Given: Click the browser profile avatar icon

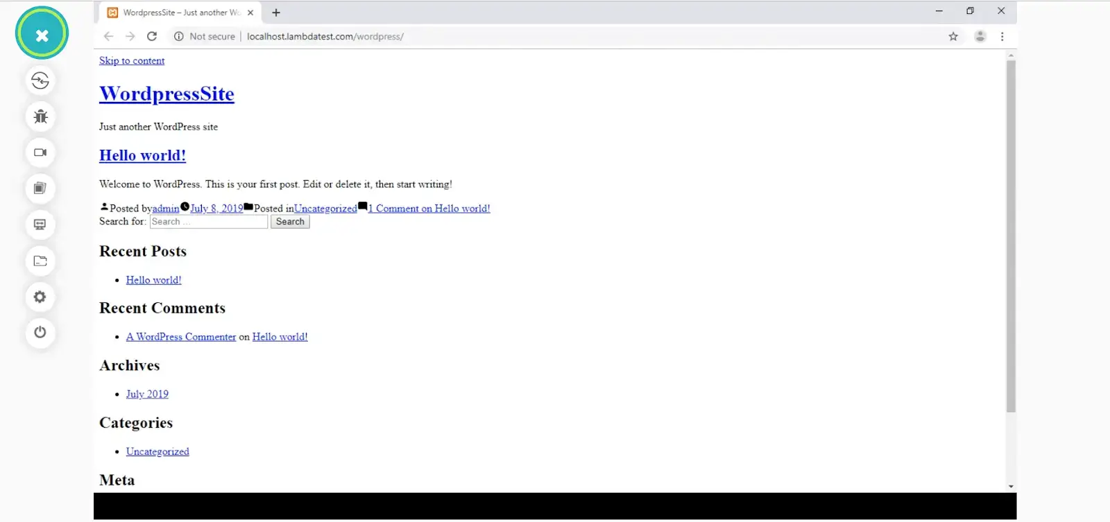Looking at the screenshot, I should [980, 36].
